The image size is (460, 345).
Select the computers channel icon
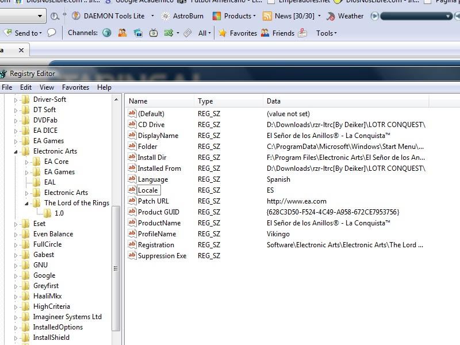[x=138, y=33]
